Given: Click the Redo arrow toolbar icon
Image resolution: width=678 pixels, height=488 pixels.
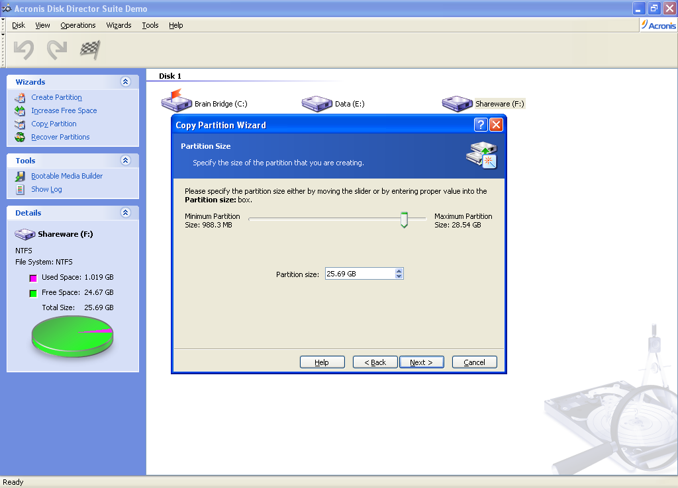Looking at the screenshot, I should point(57,50).
